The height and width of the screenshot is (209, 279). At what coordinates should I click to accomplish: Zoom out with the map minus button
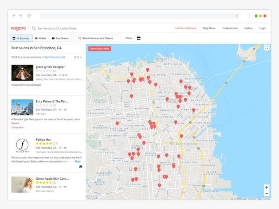[x=266, y=193]
